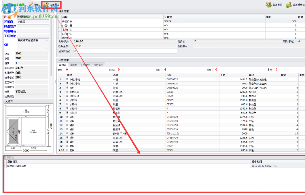Viewport: 305px width, 195px height.
Task: Expand row 17 扇料 plus box
Action: click(x=67, y=146)
